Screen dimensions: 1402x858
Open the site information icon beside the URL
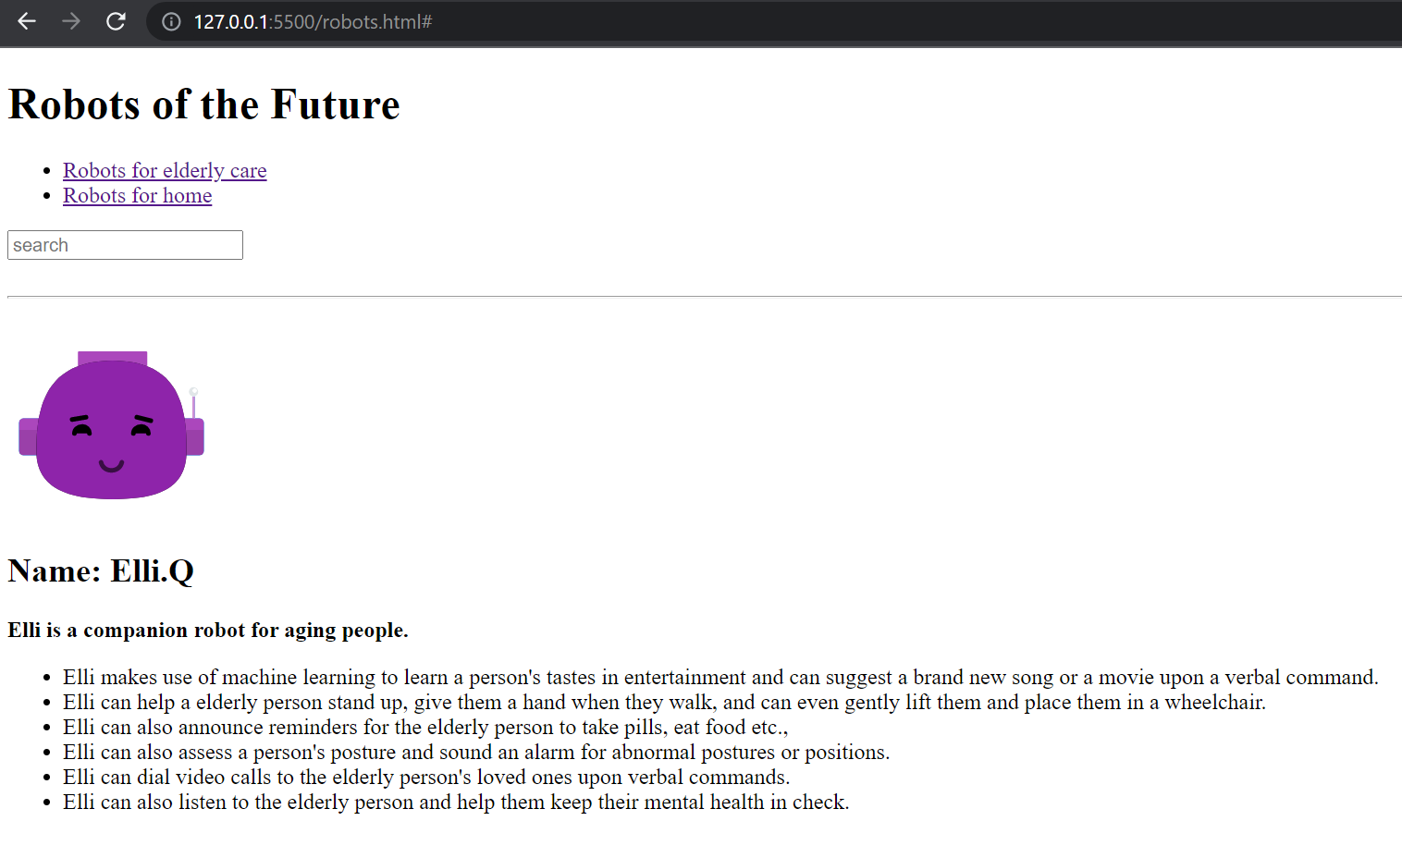tap(171, 21)
